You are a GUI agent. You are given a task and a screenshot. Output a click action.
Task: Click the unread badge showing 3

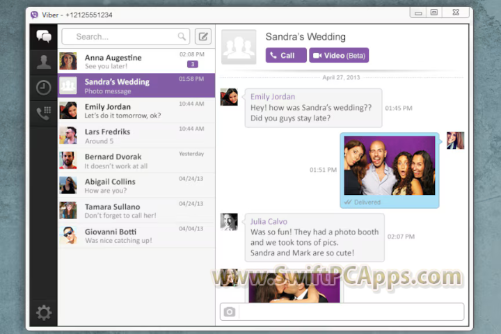tap(193, 64)
